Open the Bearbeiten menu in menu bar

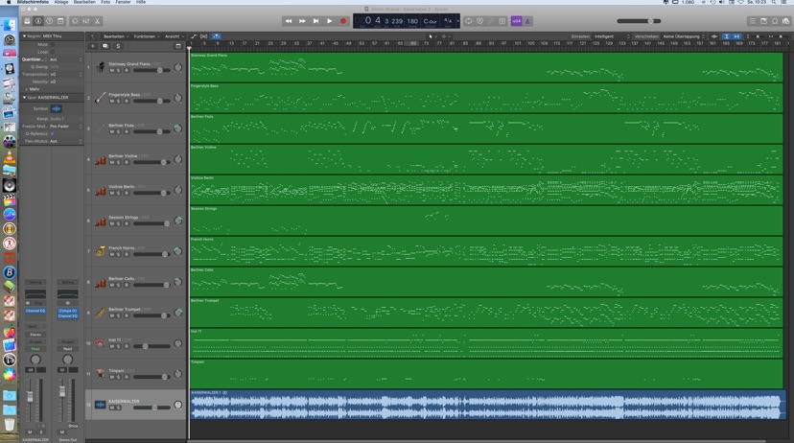click(84, 3)
